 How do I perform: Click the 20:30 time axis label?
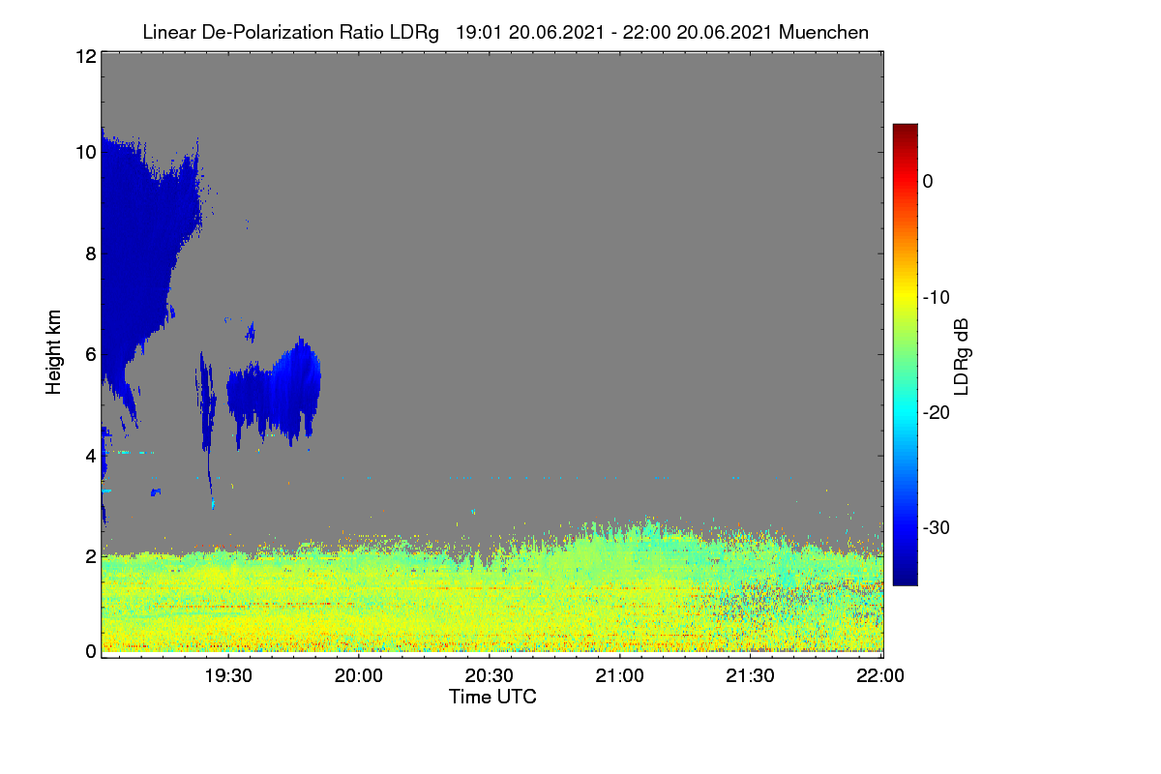coord(490,675)
